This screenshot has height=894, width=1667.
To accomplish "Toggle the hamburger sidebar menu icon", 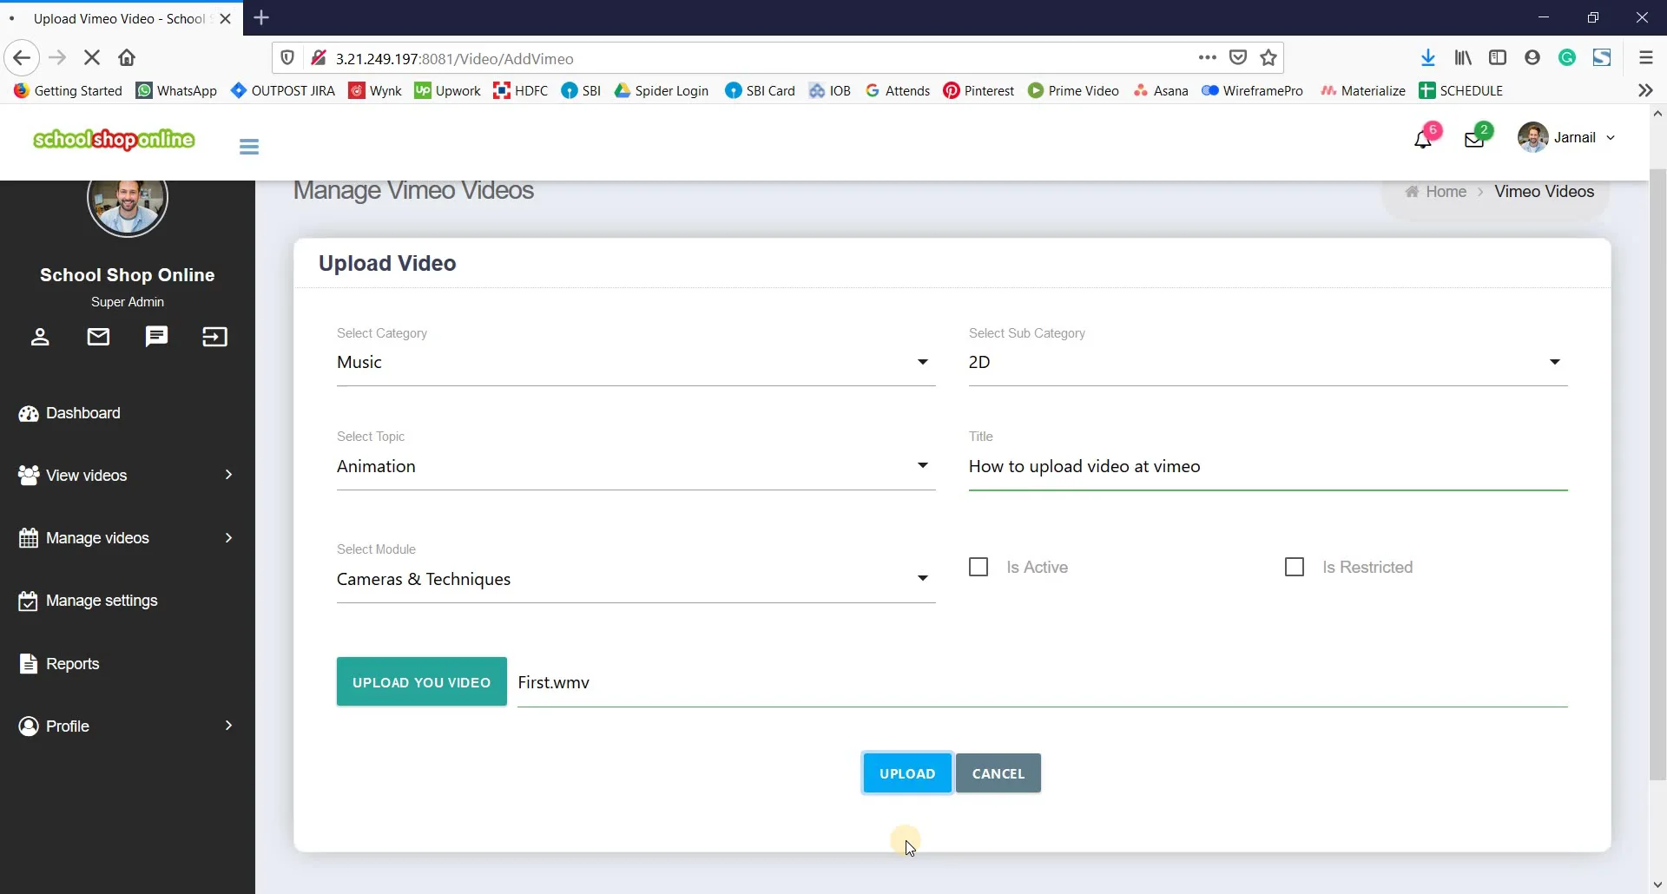I will (x=249, y=147).
